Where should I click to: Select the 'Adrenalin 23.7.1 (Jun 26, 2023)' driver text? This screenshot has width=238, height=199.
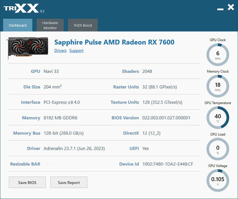point(74,148)
